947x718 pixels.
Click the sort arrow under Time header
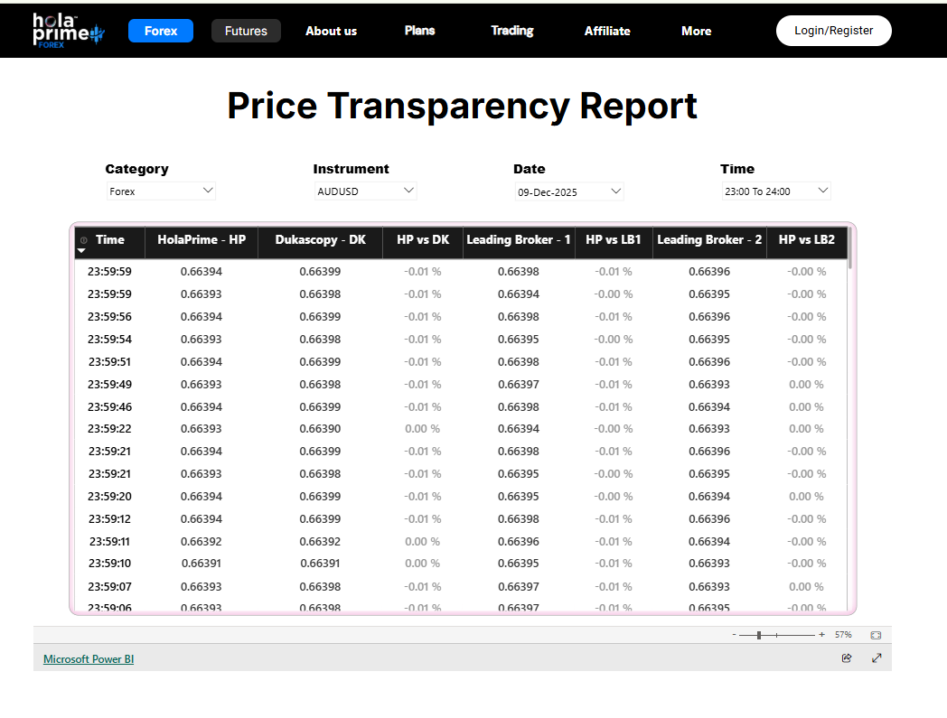(x=81, y=251)
